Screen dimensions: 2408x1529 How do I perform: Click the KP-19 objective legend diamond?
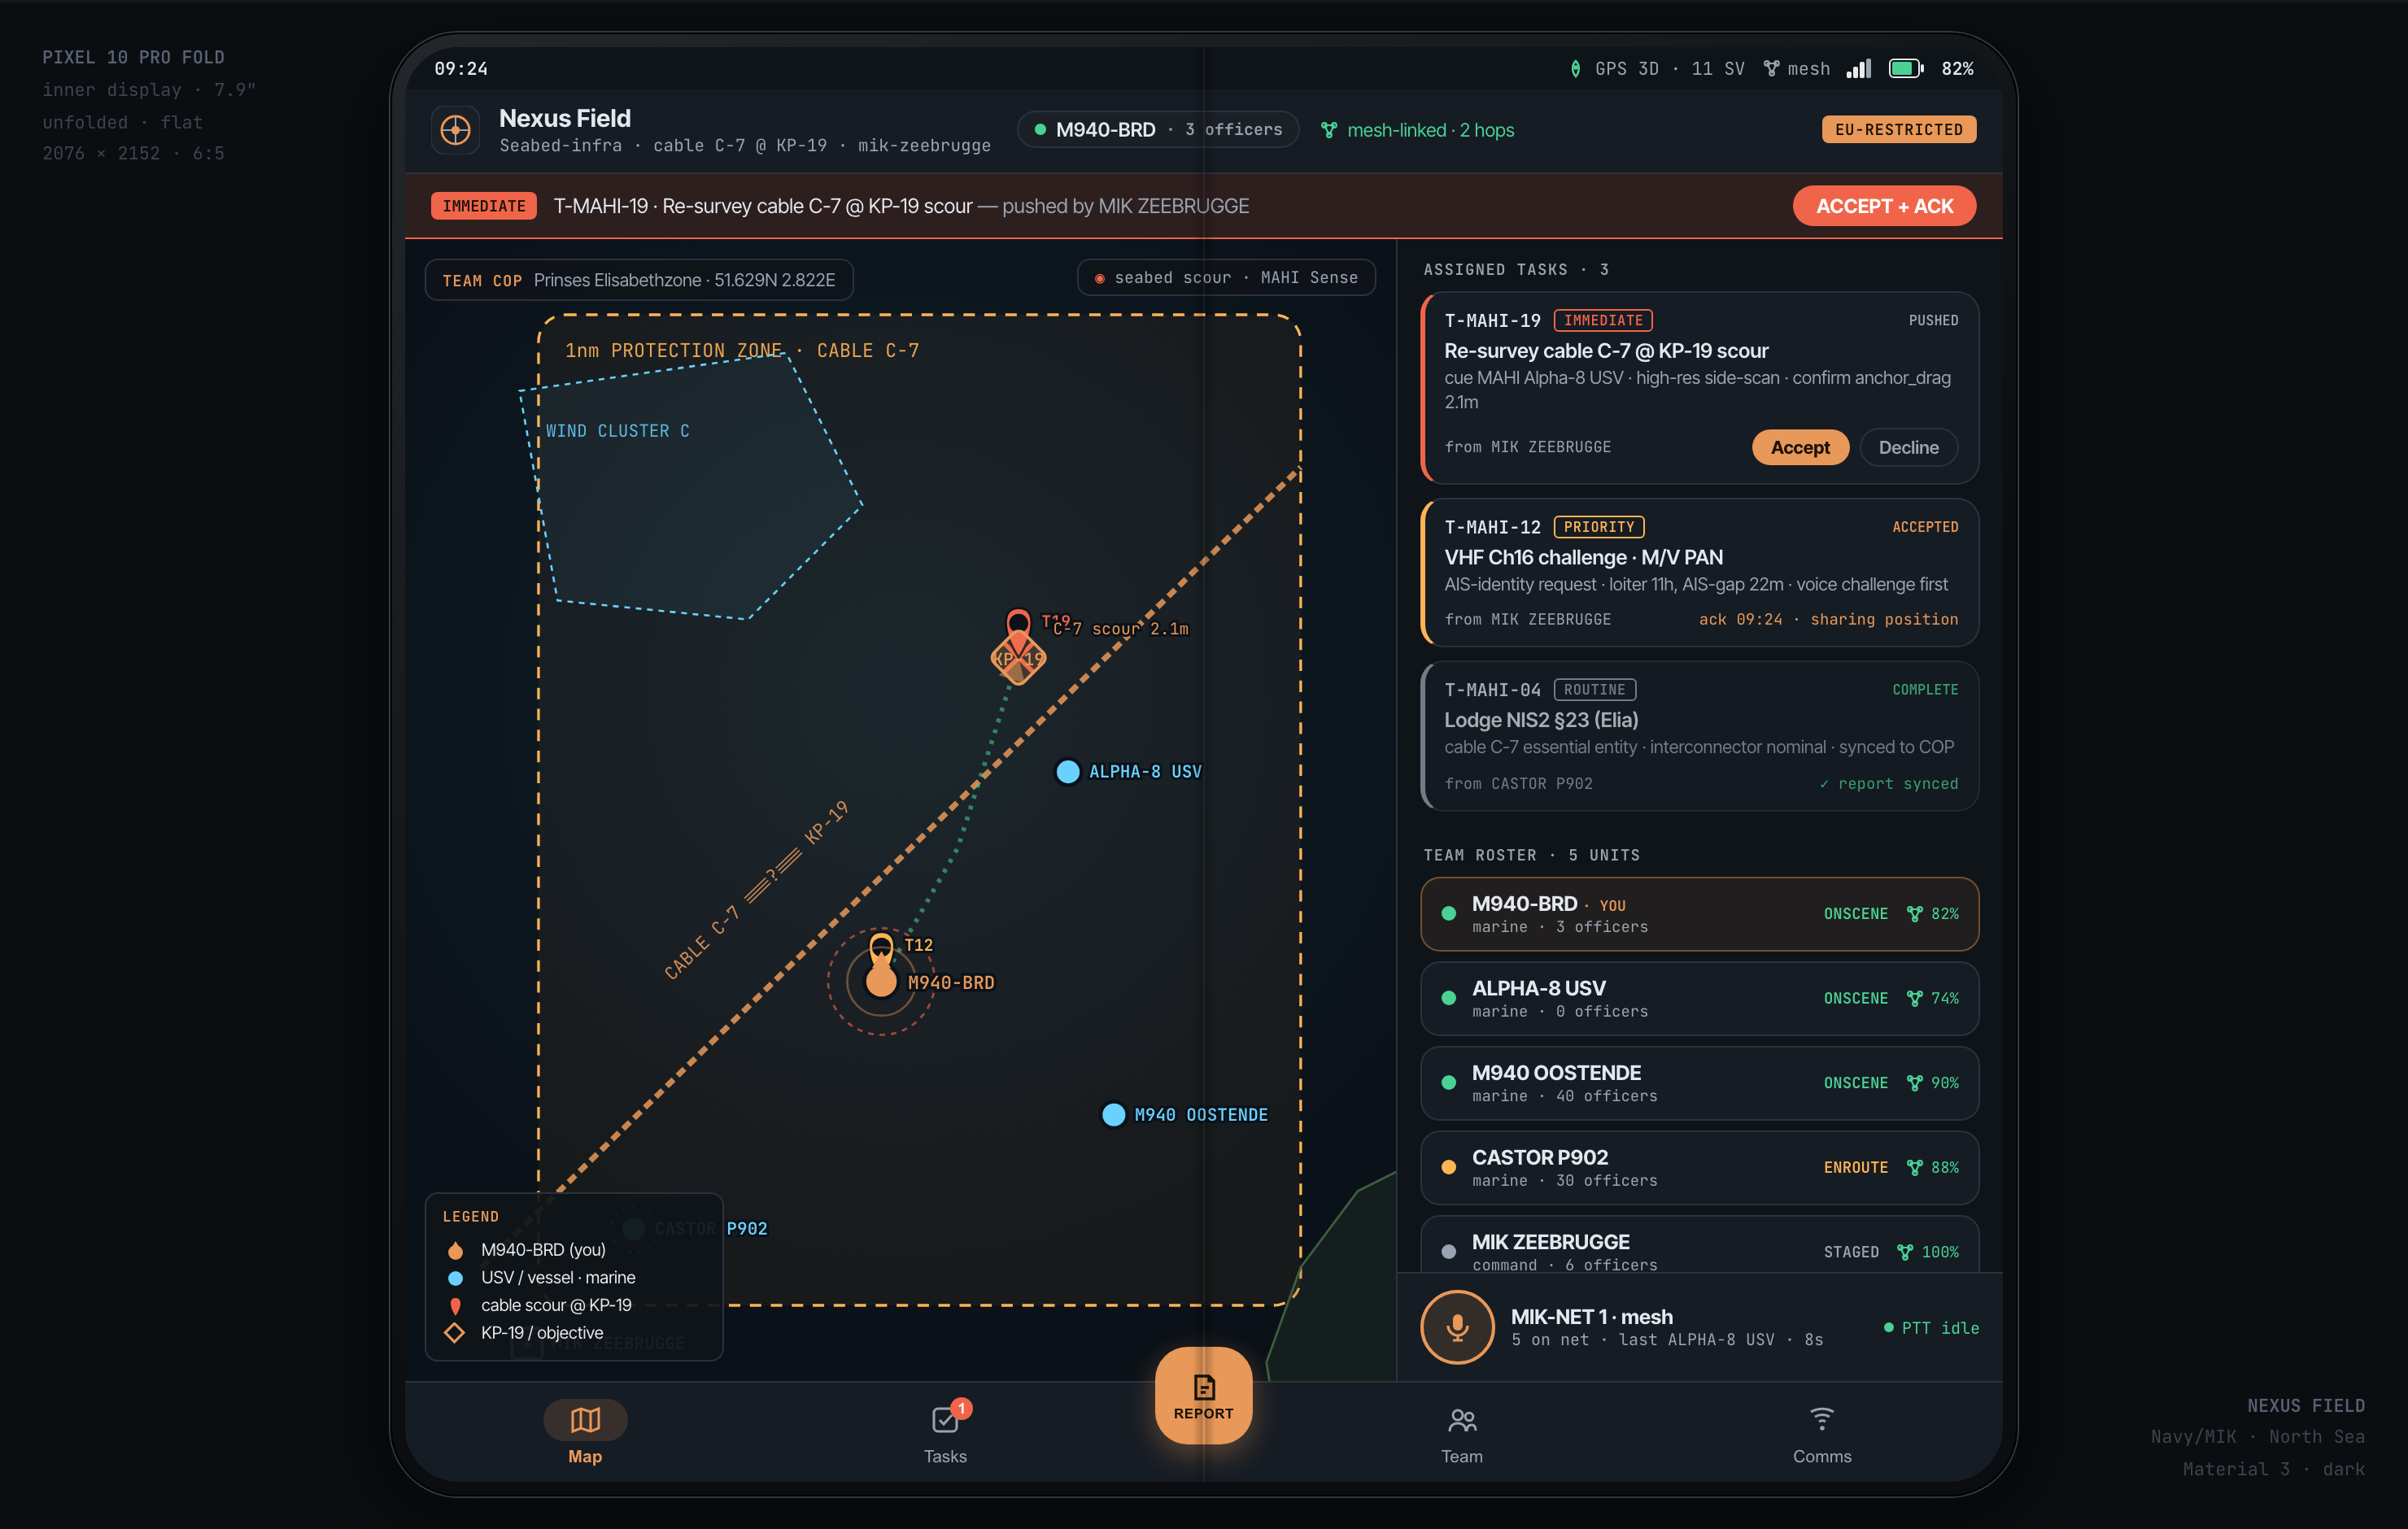click(x=455, y=1333)
